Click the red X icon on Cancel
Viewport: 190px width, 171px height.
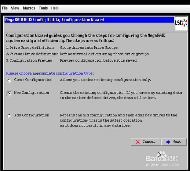138,142
